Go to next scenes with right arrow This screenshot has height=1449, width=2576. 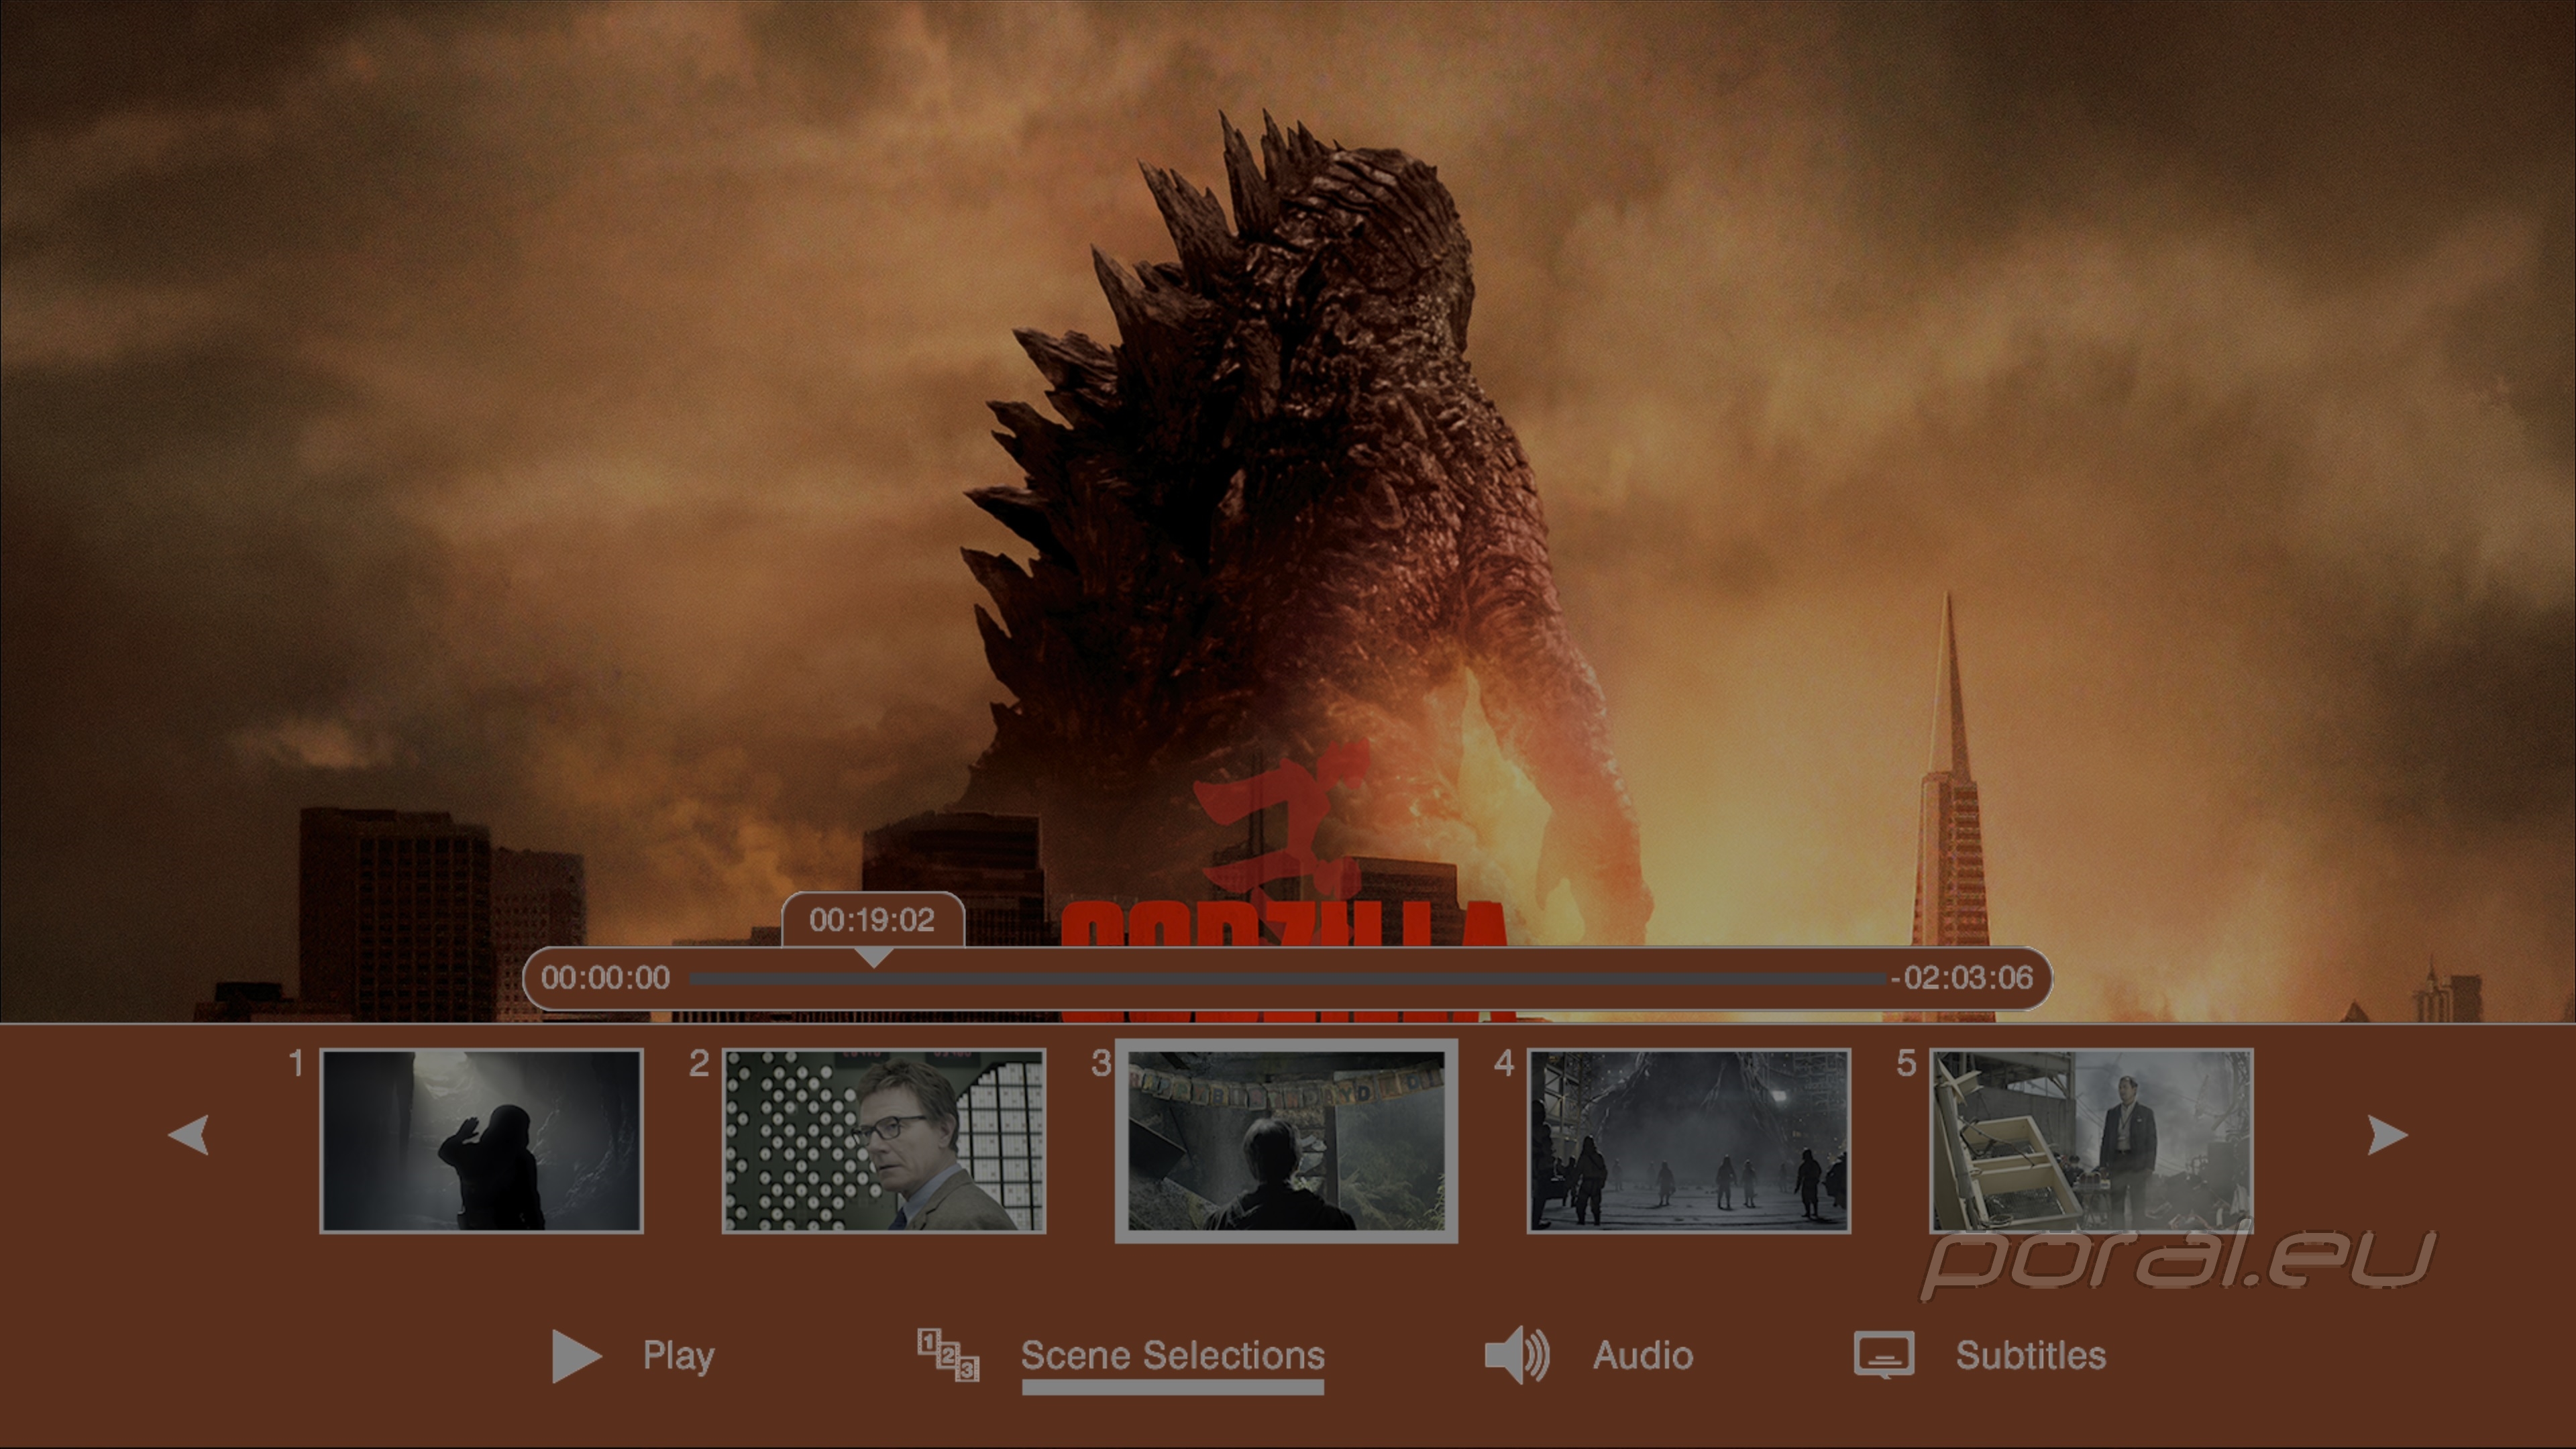2388,1135
